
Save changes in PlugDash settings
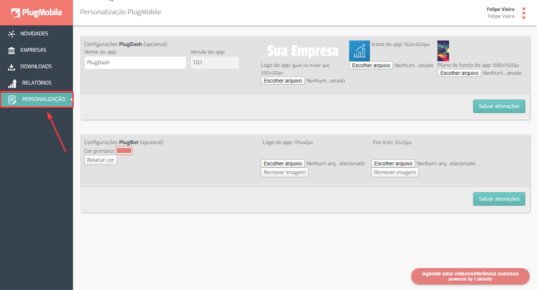[x=499, y=106]
